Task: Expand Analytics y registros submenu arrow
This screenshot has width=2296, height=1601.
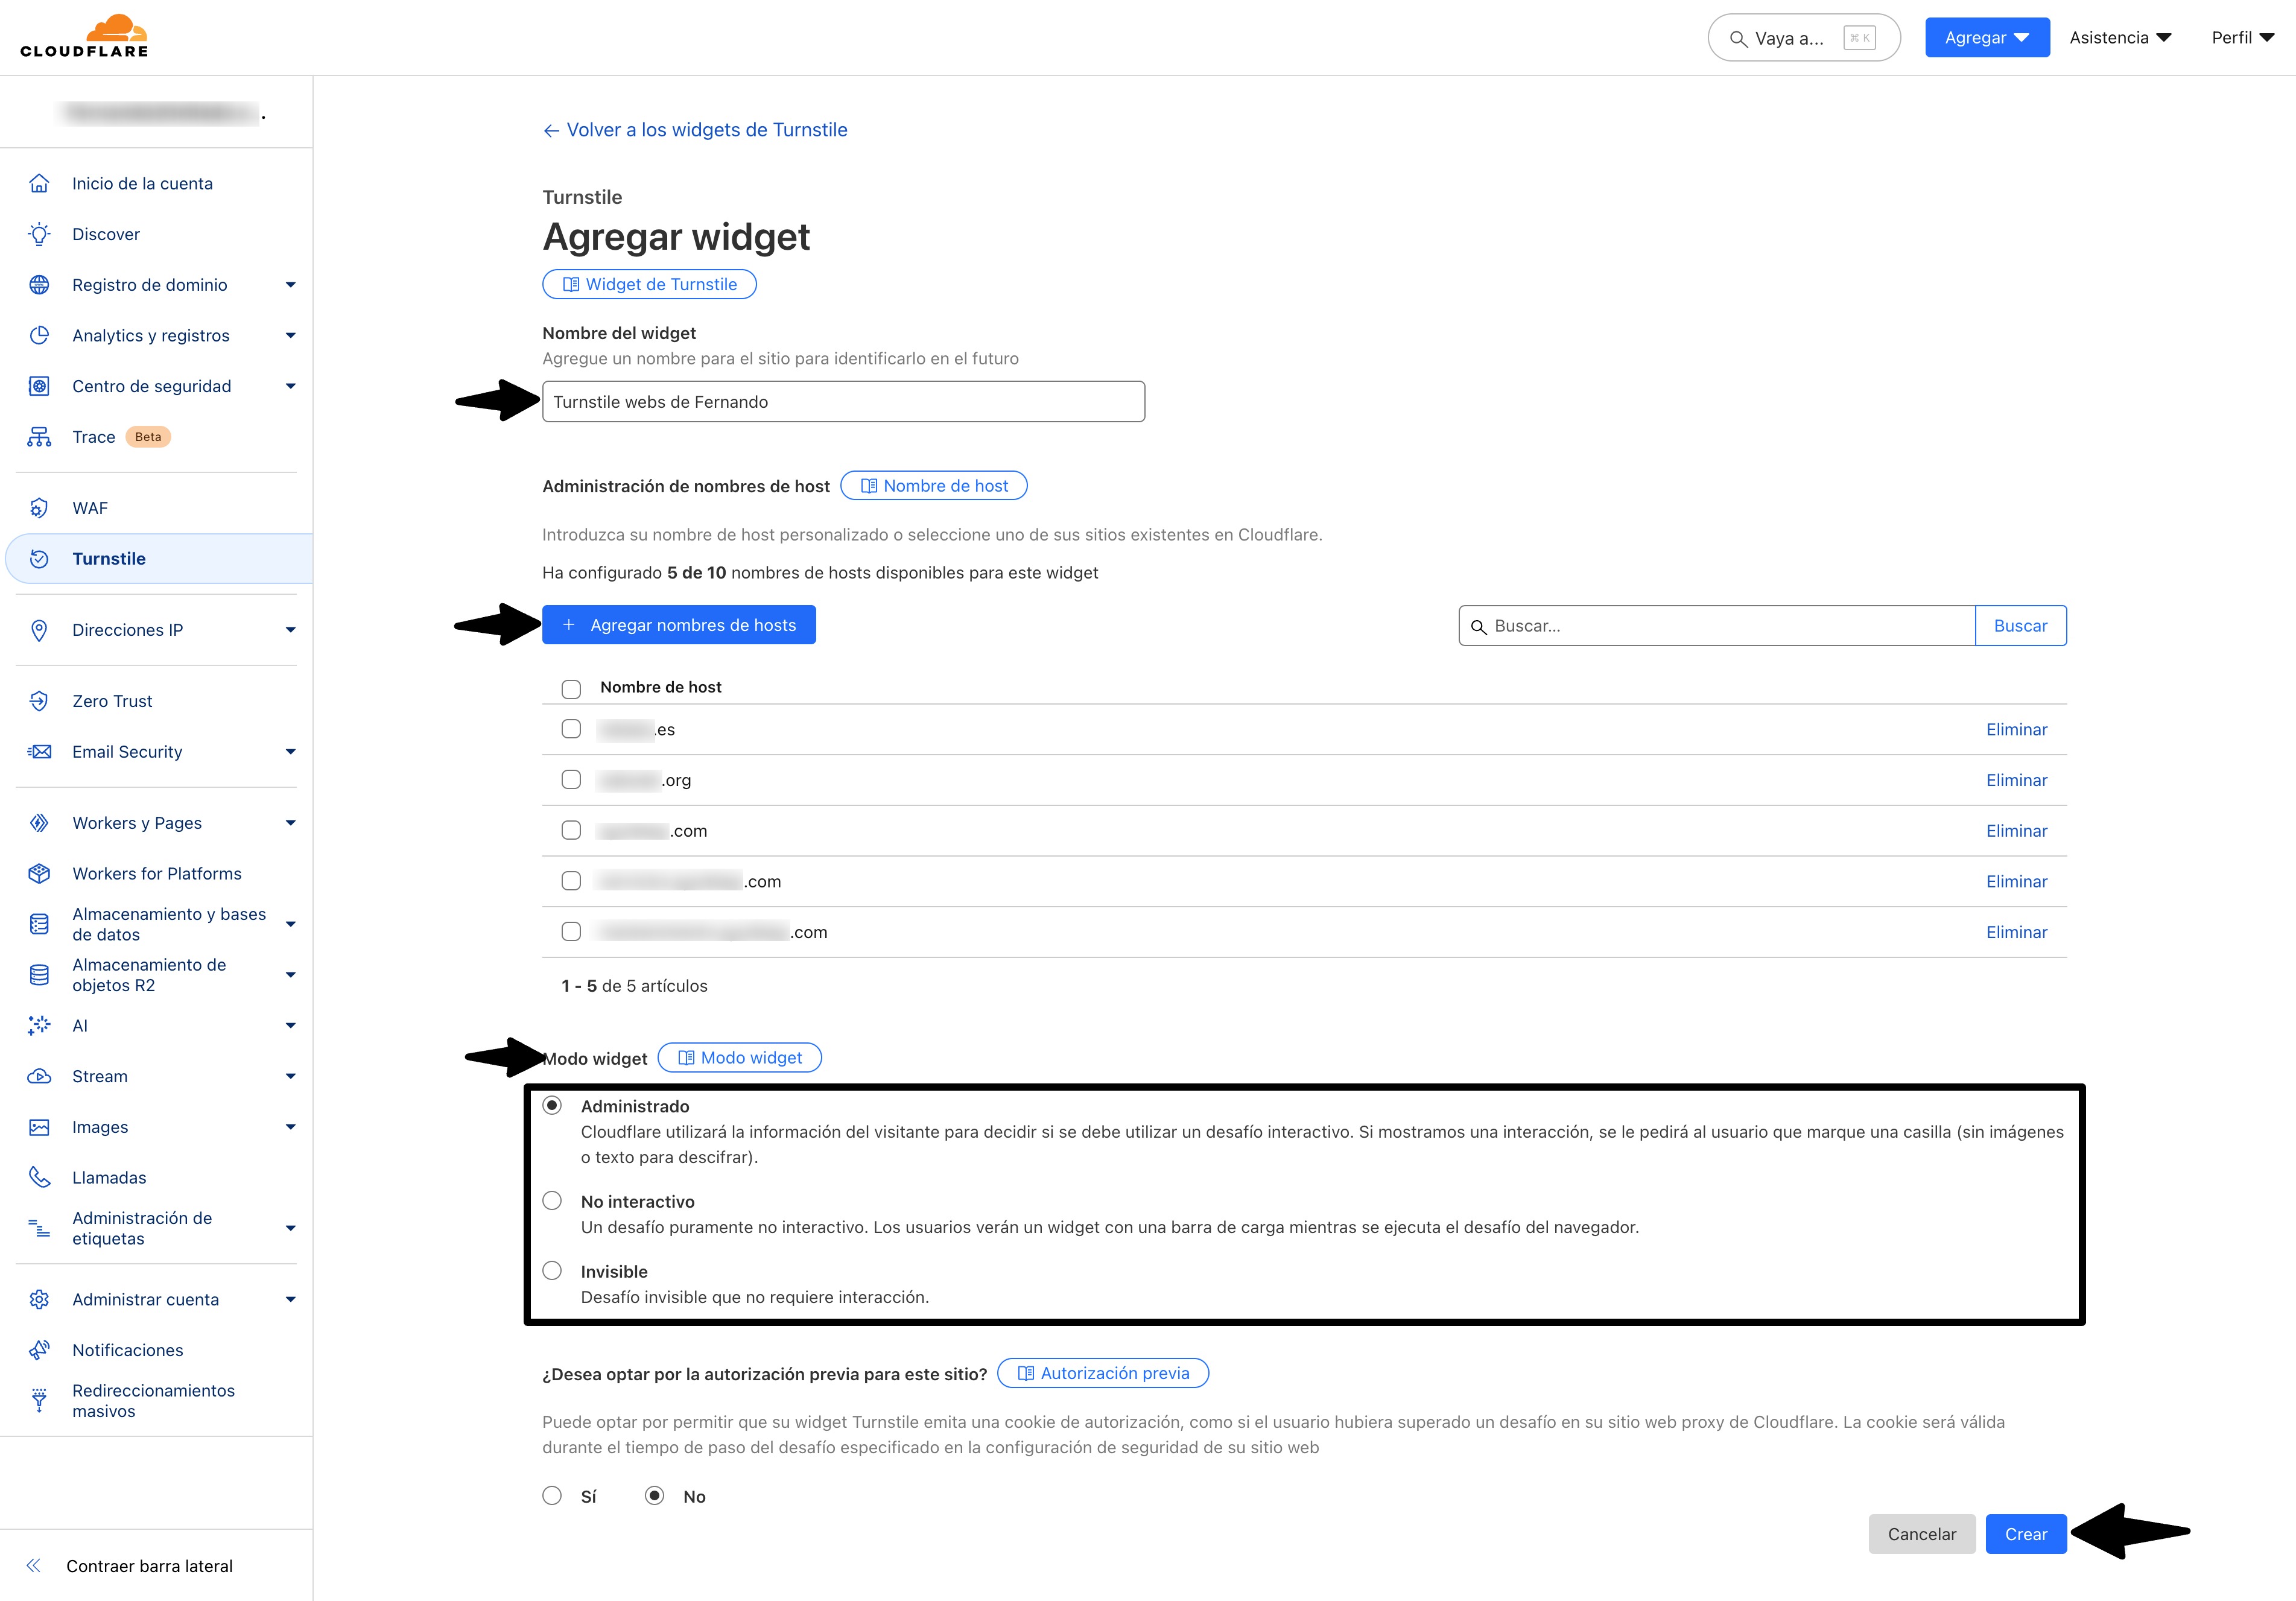Action: point(291,336)
